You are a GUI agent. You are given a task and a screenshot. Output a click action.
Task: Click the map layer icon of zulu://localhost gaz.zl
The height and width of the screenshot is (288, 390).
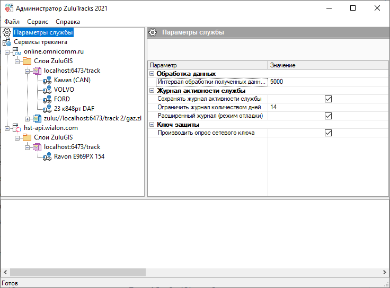(x=37, y=118)
